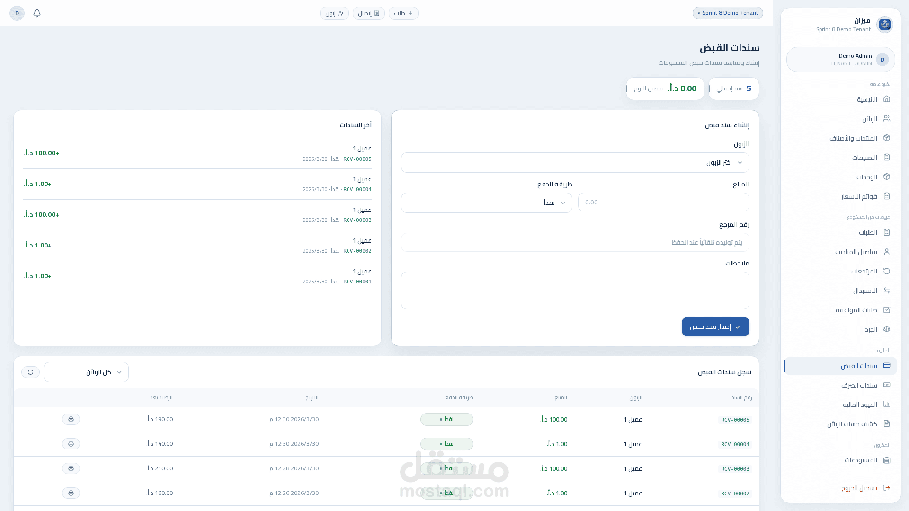
Task: Print receipt RCV-00004 via printer icon
Action: click(x=71, y=444)
